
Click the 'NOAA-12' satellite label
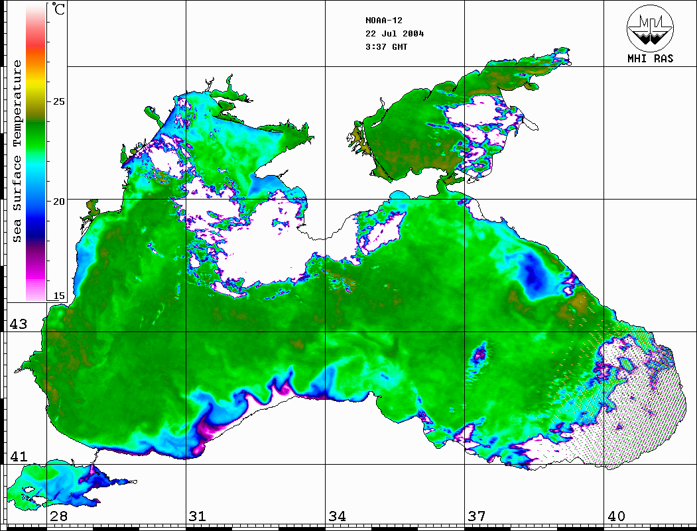coord(383,21)
